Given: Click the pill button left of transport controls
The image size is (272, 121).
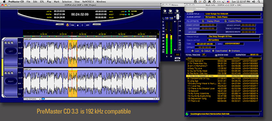Looking at the screenshot, I should (x=60, y=24).
